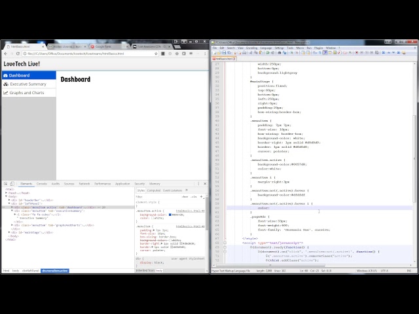Screen dimensions: 419x314
Task: Collapse the leftPanel div node
Action: (x=9, y=203)
